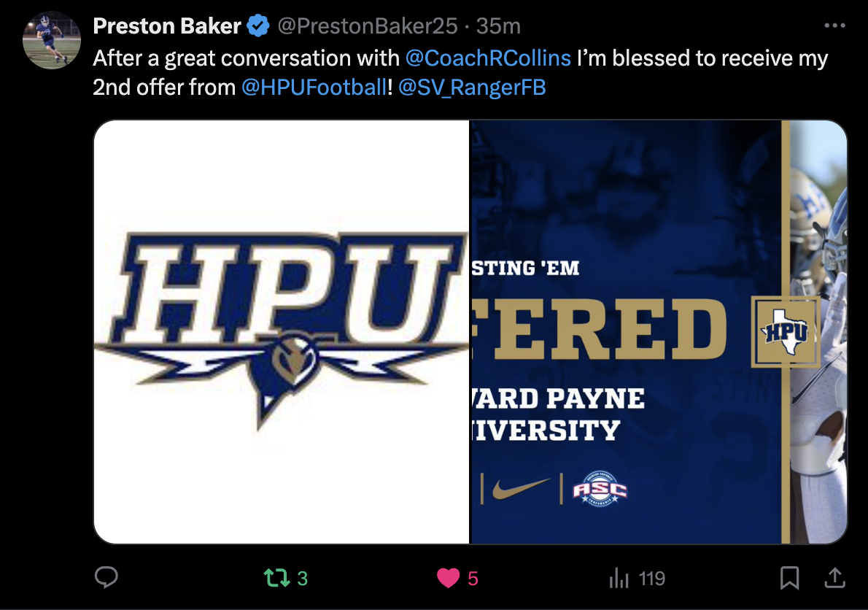The height and width of the screenshot is (610, 868).
Task: Open the @HPUFootball mention
Action: click(314, 88)
